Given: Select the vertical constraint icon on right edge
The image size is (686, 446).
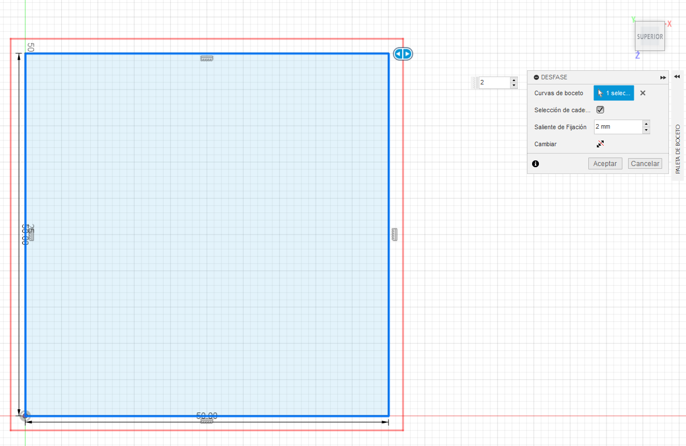Looking at the screenshot, I should [x=395, y=235].
